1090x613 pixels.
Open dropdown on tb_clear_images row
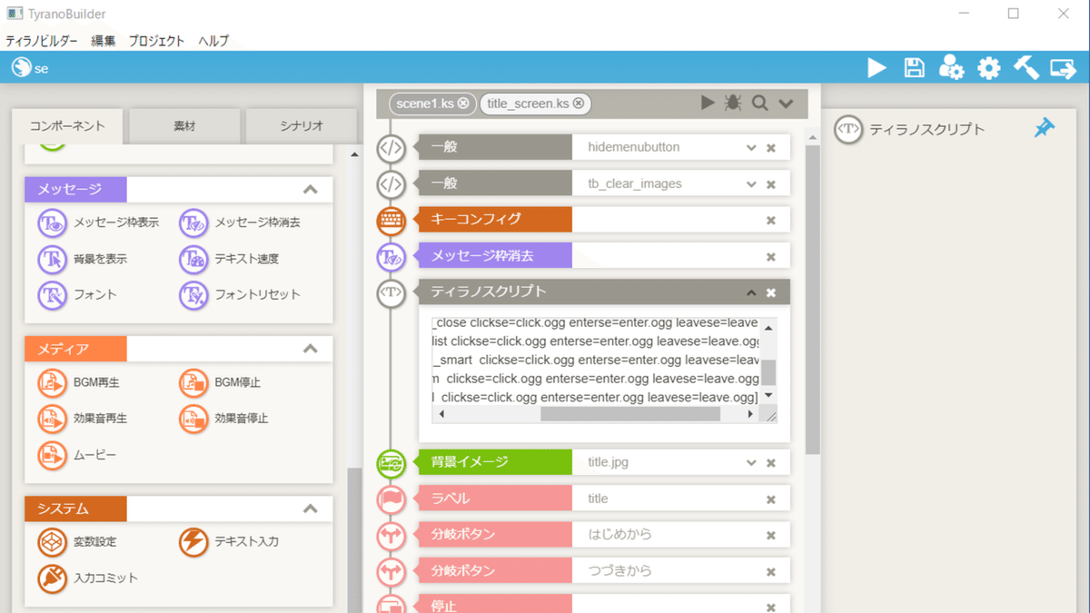(x=751, y=184)
